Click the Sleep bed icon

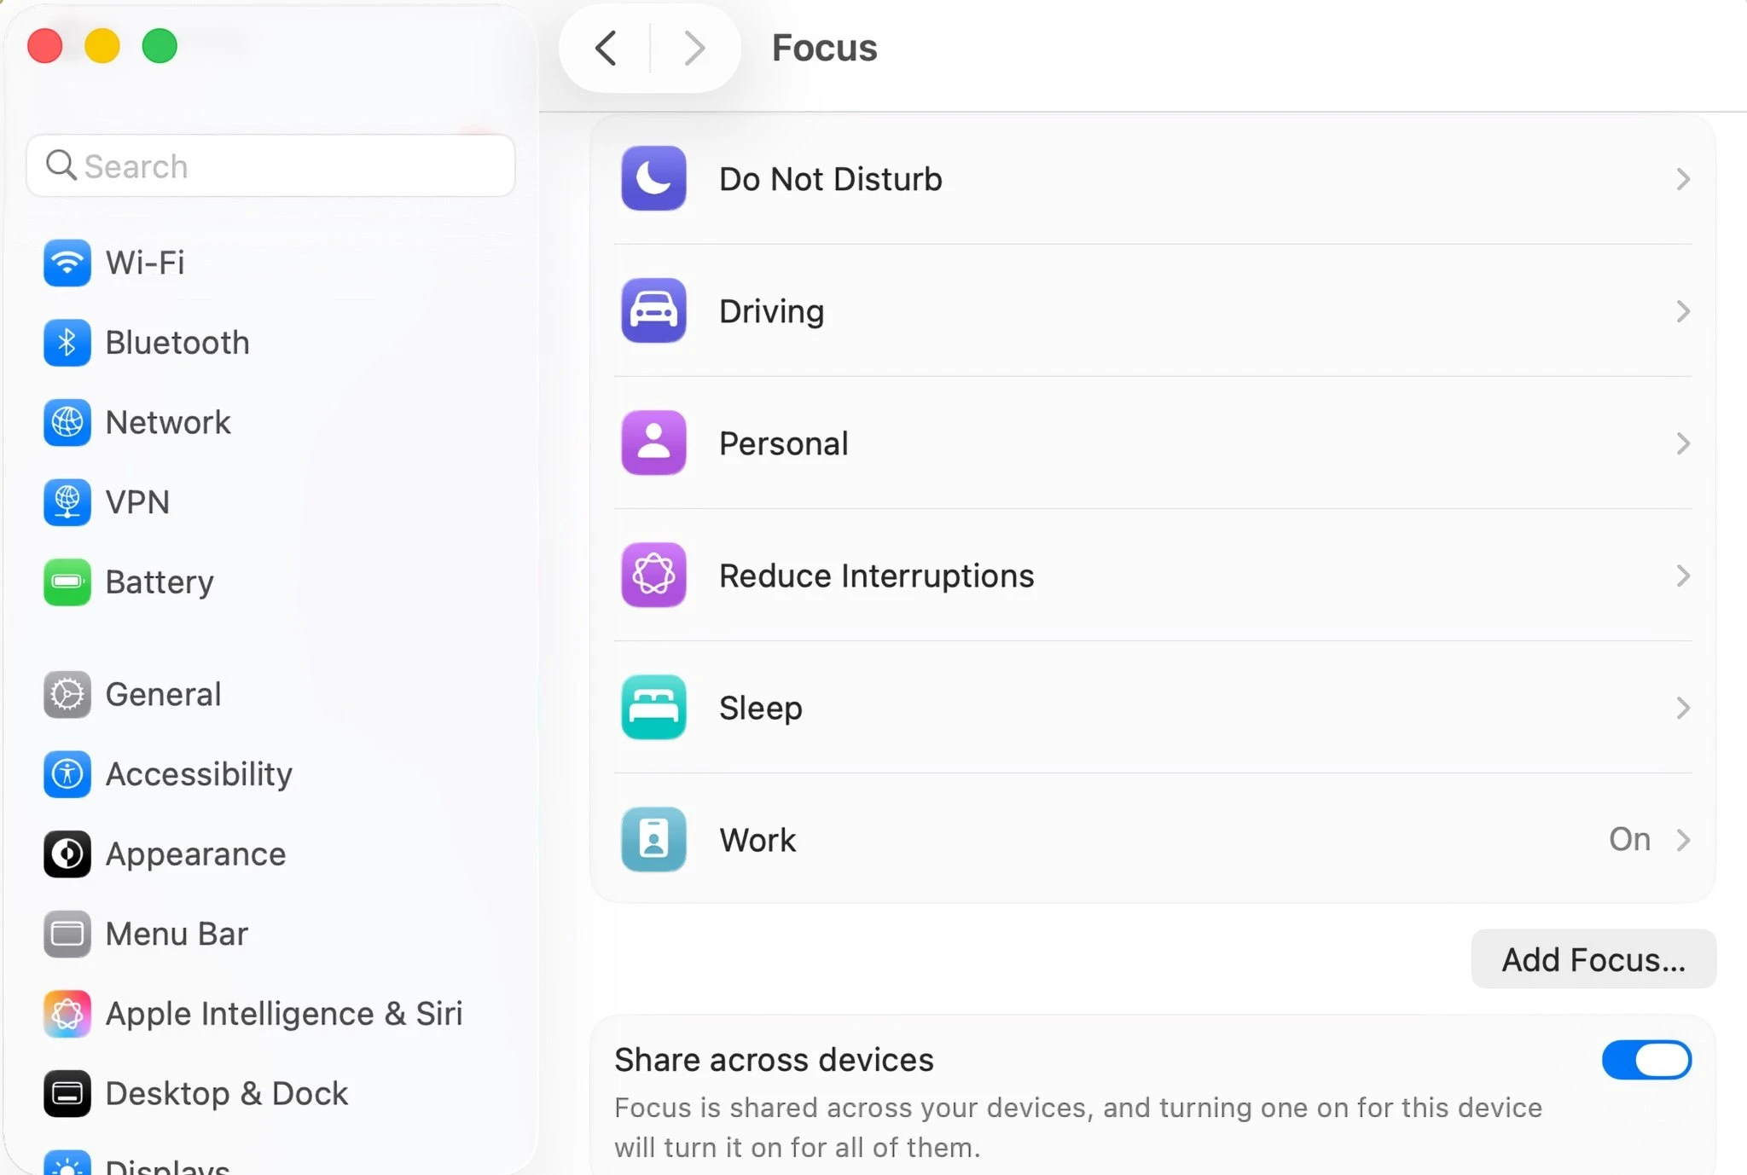pyautogui.click(x=653, y=707)
